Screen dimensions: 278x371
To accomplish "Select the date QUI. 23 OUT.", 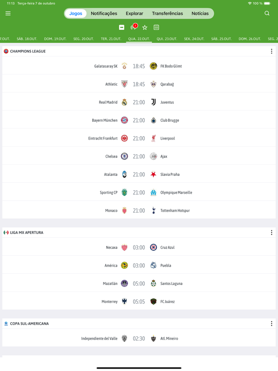I will click(167, 39).
